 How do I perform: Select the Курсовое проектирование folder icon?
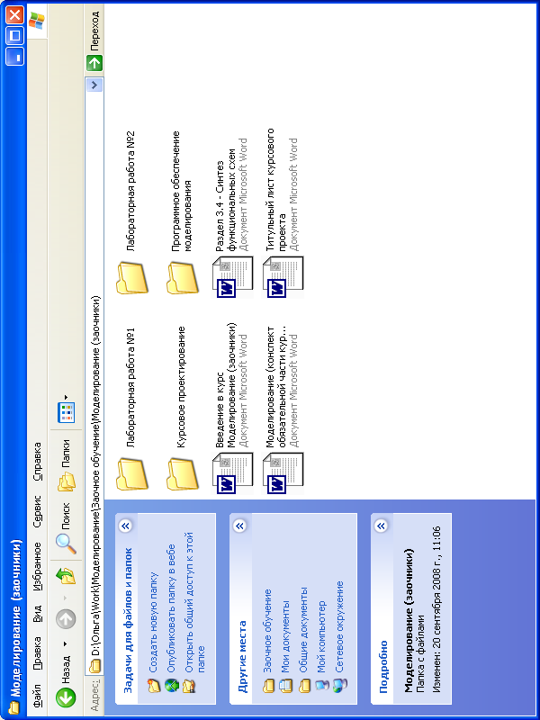[x=183, y=473]
